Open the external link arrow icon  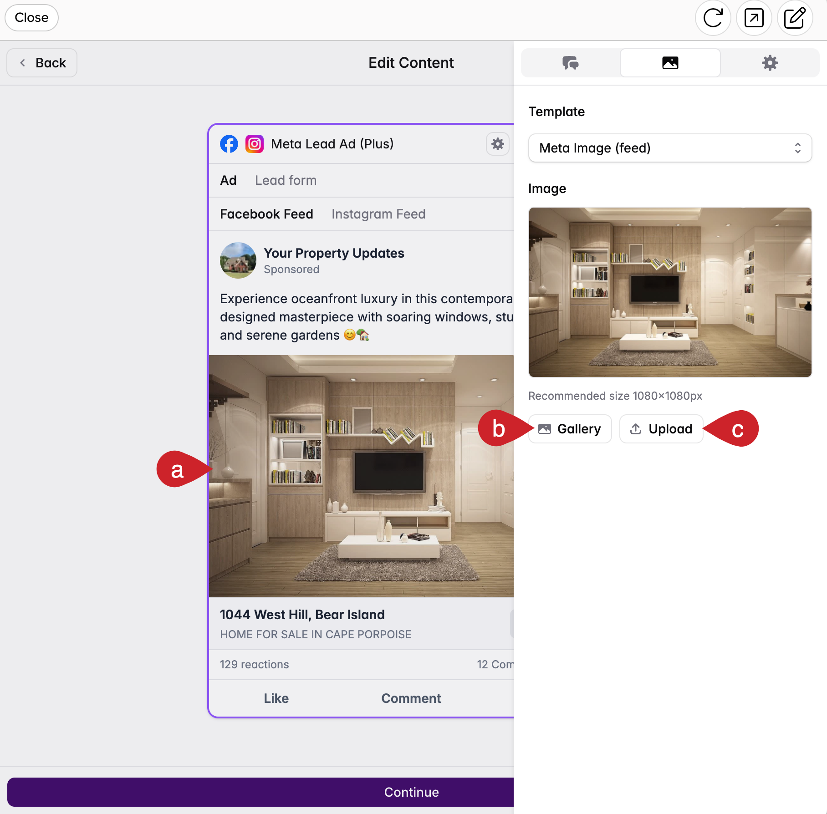[x=754, y=18]
